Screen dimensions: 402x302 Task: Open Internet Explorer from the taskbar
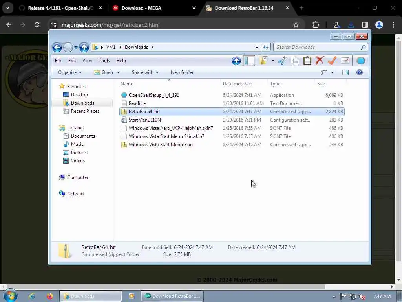tap(32, 296)
